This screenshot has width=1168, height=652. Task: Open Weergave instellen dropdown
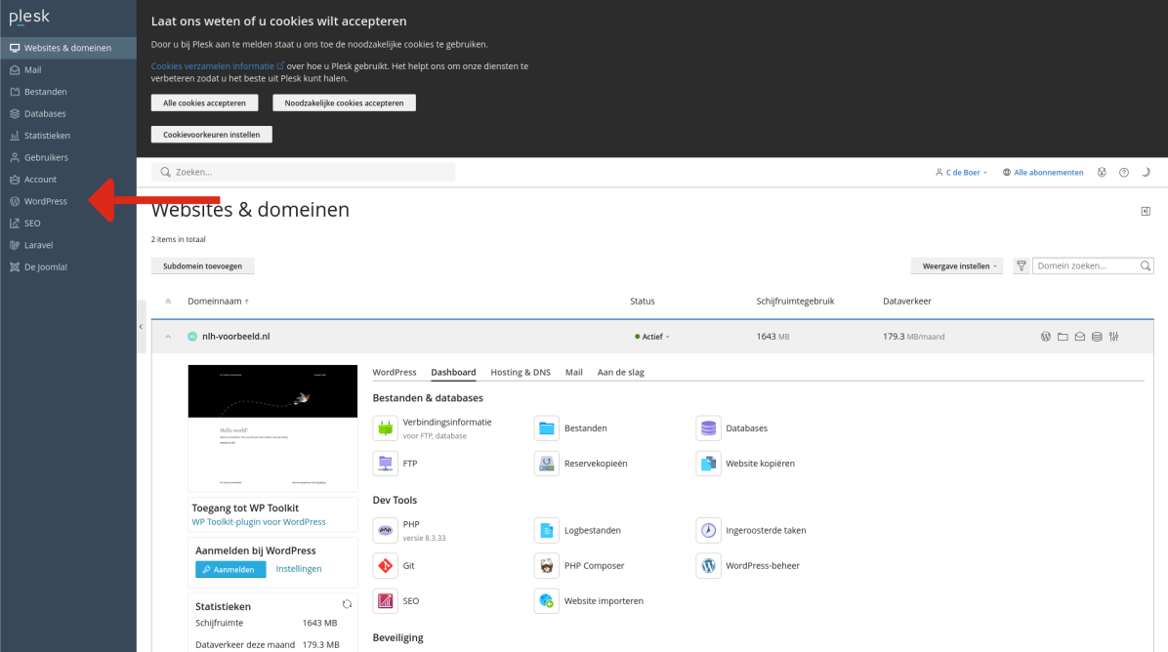pos(957,265)
